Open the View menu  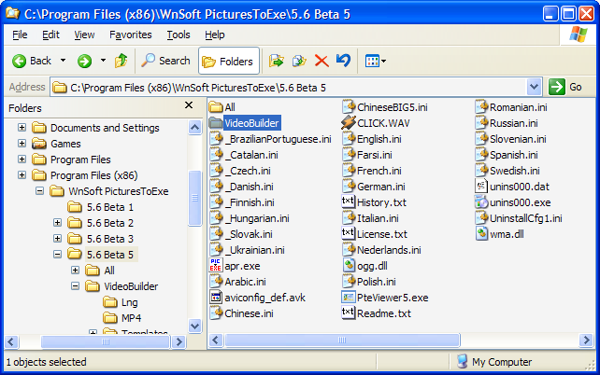(x=84, y=35)
